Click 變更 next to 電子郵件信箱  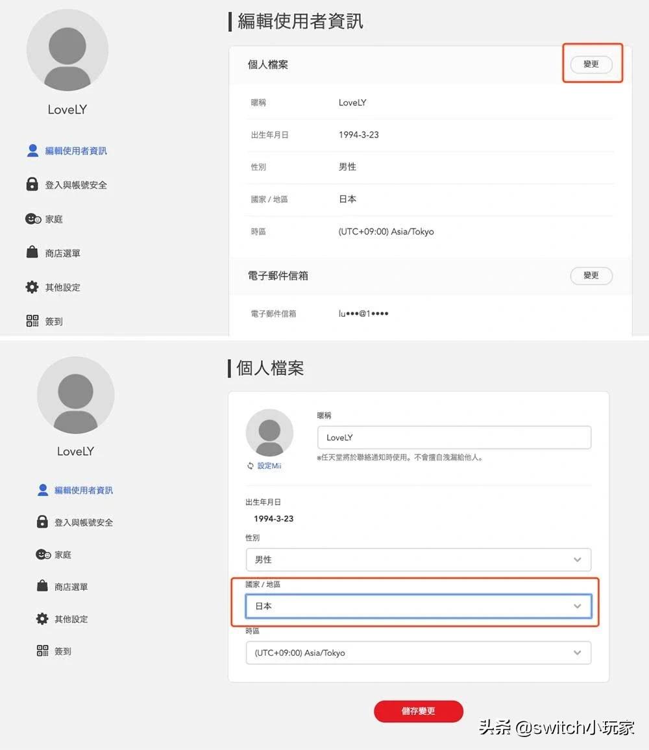[x=591, y=275]
